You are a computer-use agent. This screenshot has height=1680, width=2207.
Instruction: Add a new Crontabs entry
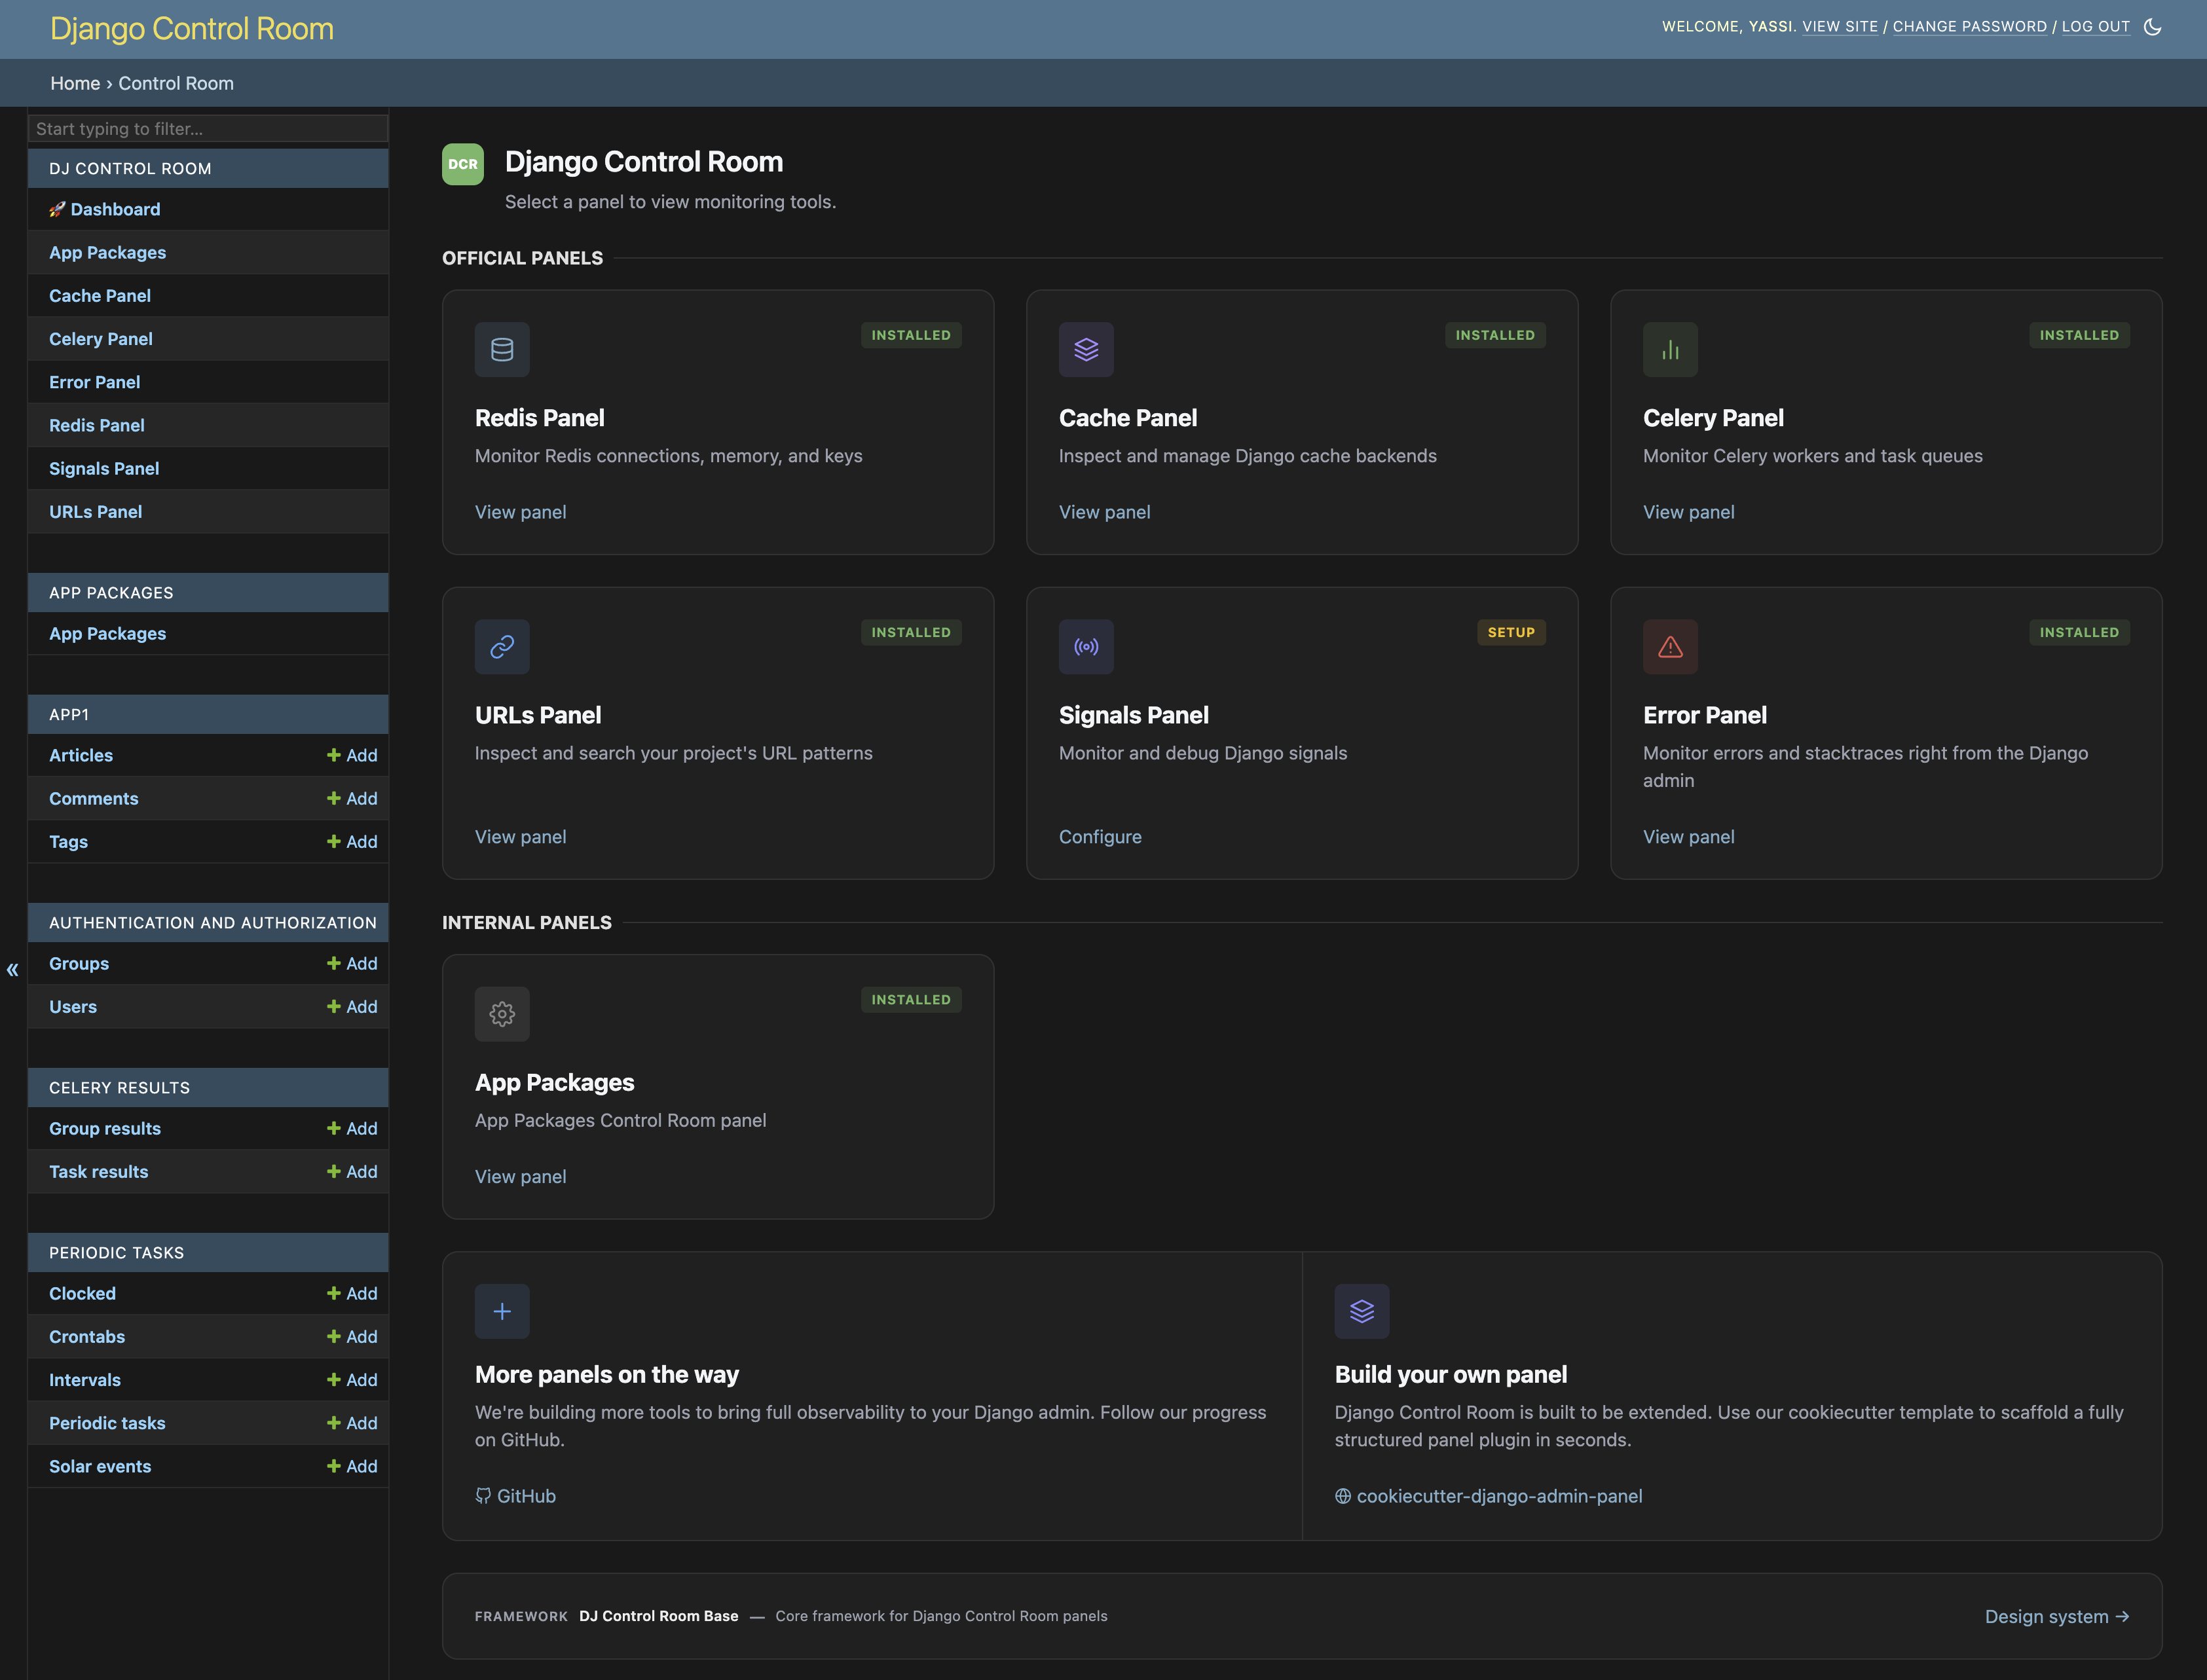(352, 1337)
